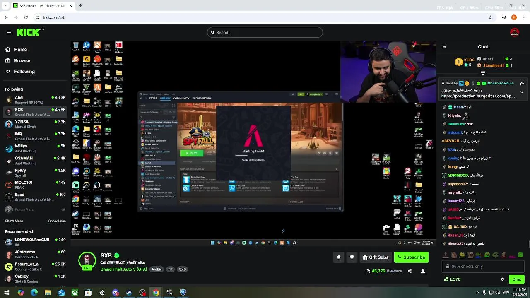Open RpWy Spyfall channel

pos(35,173)
